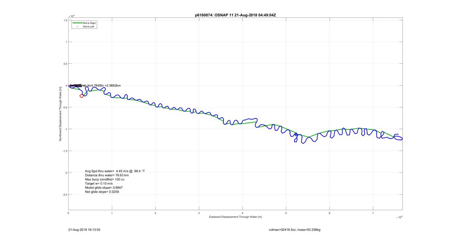Click the -2.5 tick on northward axis
The image size is (455, 236).
click(65, 194)
